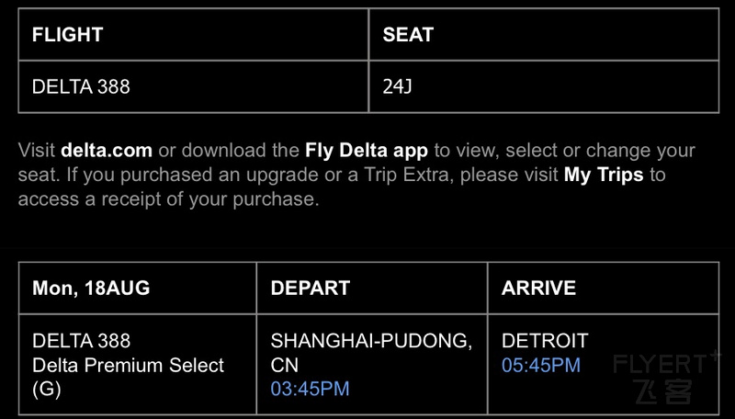Select the fare class (G) text

(x=47, y=389)
